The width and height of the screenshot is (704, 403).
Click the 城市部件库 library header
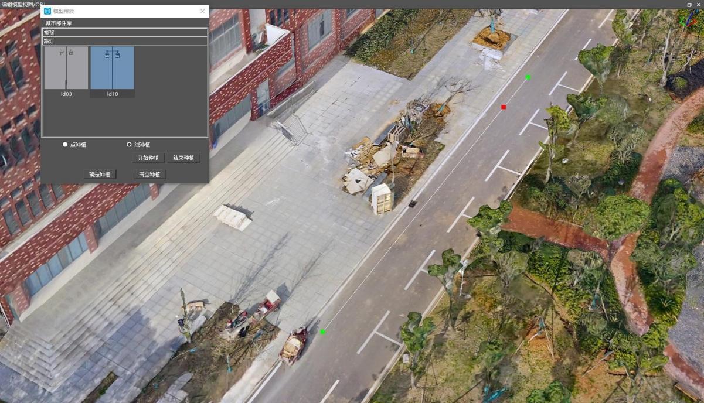click(59, 23)
